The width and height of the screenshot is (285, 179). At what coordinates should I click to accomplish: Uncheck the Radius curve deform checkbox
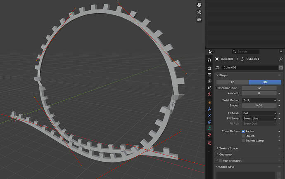[243, 131]
